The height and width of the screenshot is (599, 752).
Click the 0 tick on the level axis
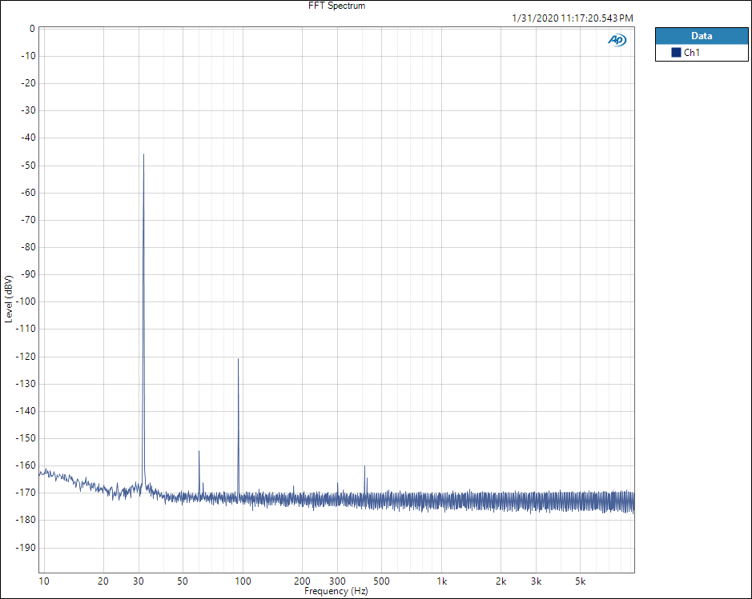pos(32,29)
